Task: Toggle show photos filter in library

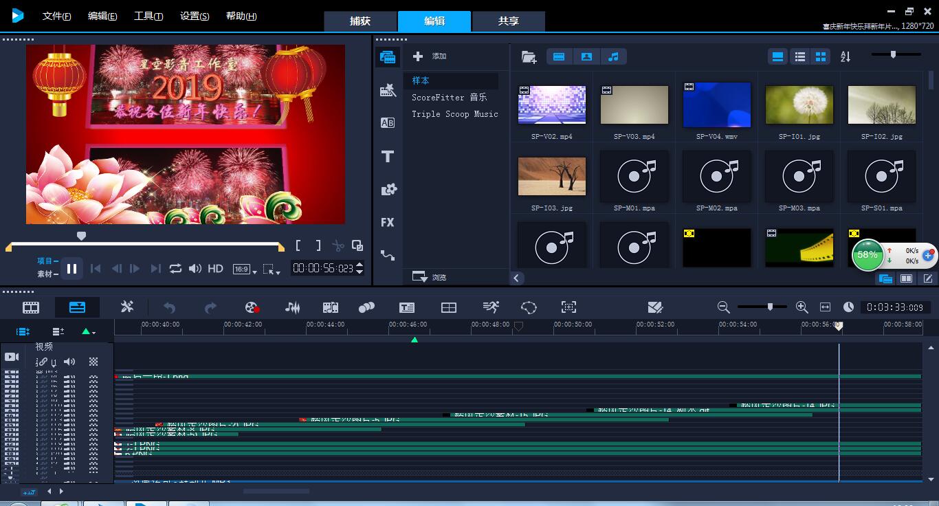Action: coord(586,56)
